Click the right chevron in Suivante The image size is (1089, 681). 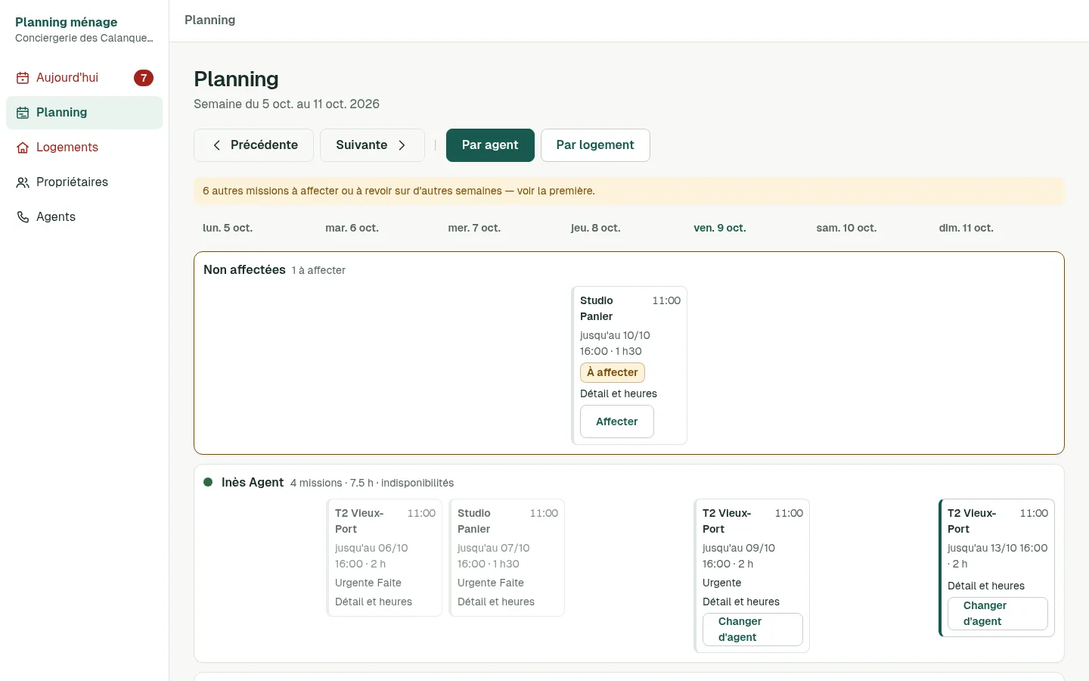pyautogui.click(x=402, y=145)
